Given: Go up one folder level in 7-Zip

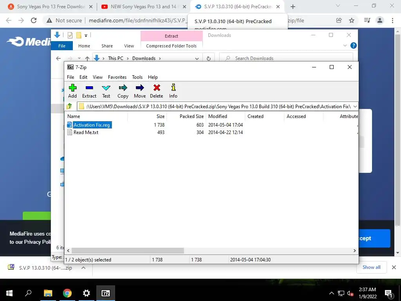Looking at the screenshot, I should click(69, 107).
